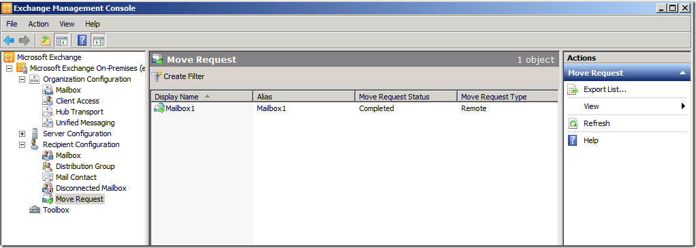
Task: Open the View menu in menu bar
Action: [67, 24]
